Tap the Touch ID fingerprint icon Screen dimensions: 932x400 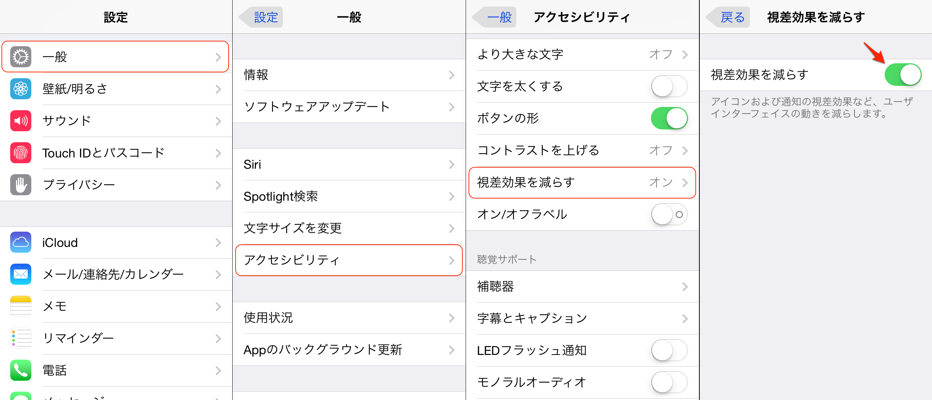(x=21, y=153)
